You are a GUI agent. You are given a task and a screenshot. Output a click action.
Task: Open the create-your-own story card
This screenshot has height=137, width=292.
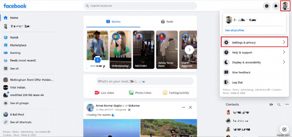97,50
